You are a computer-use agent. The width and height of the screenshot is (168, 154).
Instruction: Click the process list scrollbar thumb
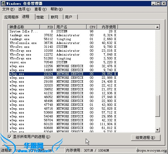click(x=157, y=106)
